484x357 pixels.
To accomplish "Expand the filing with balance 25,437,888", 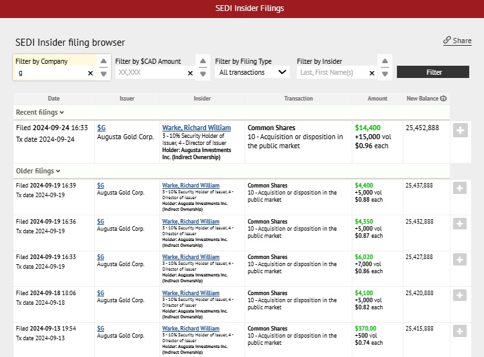I will coord(459,188).
